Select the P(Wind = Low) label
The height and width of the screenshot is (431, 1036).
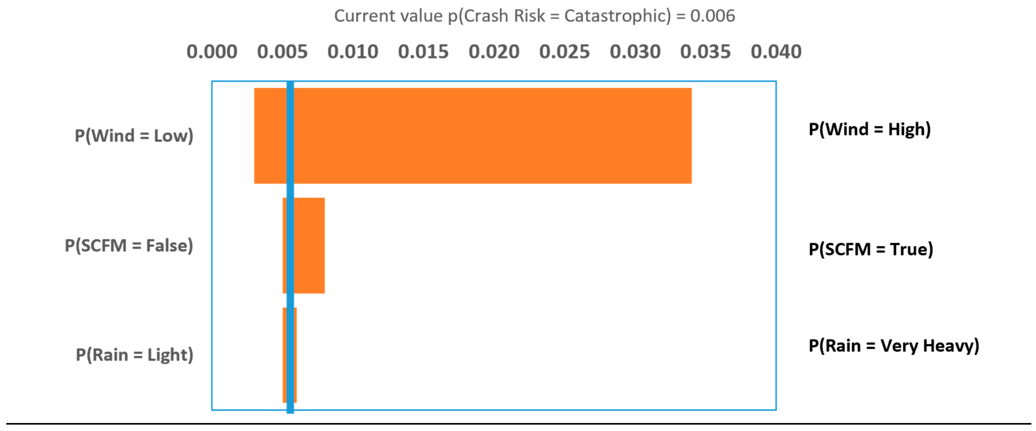pyautogui.click(x=134, y=136)
